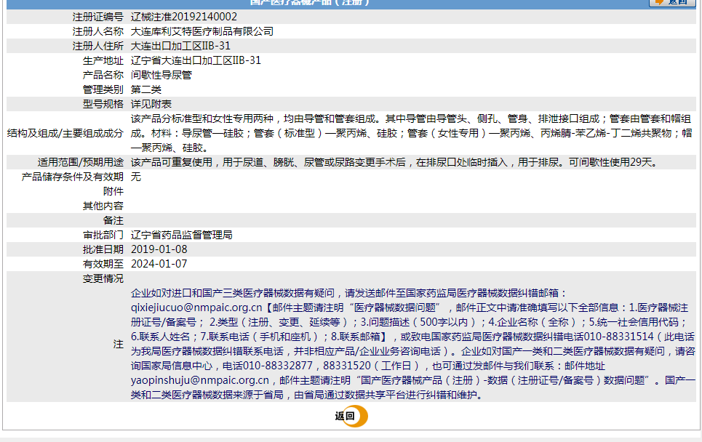The height and width of the screenshot is (442, 702).
Task: Click the 注册证编号 field label
Action: coord(97,17)
